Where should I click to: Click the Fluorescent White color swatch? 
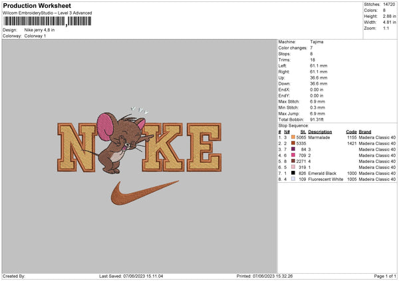pos(293,179)
